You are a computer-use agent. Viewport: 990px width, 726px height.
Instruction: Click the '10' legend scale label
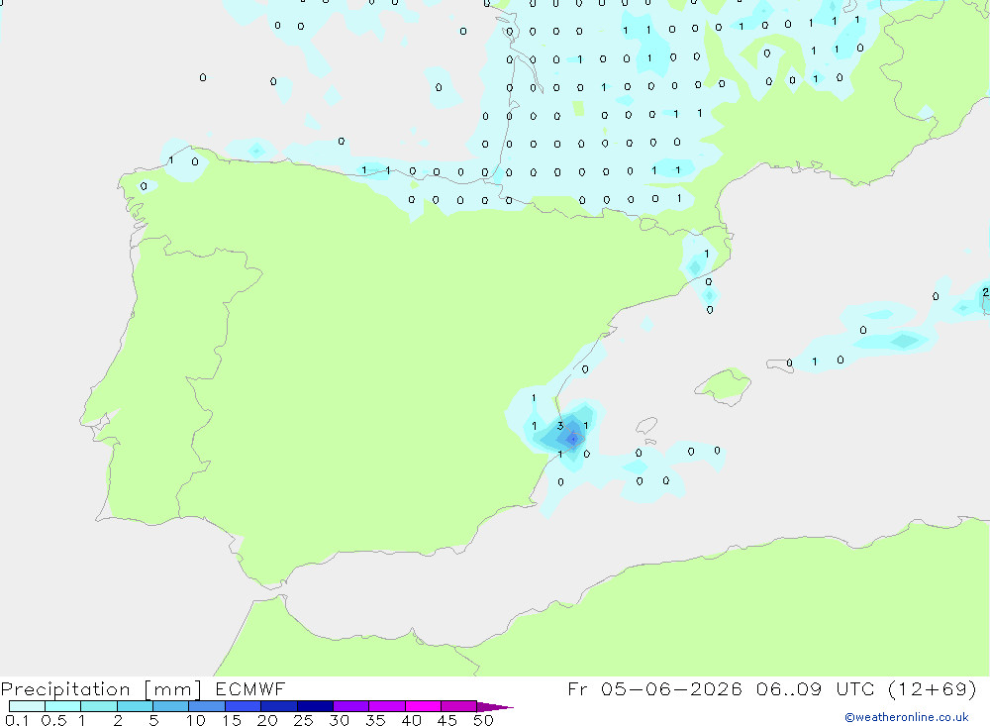coord(196,720)
